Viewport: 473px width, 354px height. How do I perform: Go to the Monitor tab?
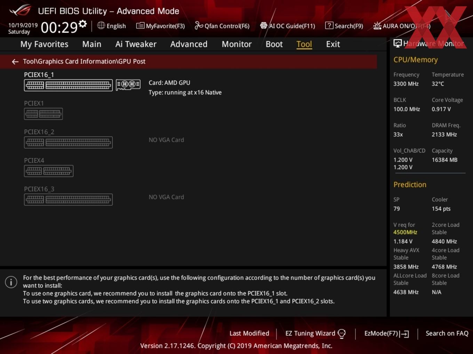click(x=237, y=44)
